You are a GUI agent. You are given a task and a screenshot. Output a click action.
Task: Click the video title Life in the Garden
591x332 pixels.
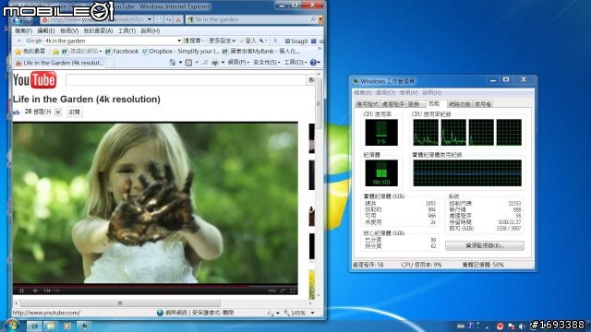(87, 99)
